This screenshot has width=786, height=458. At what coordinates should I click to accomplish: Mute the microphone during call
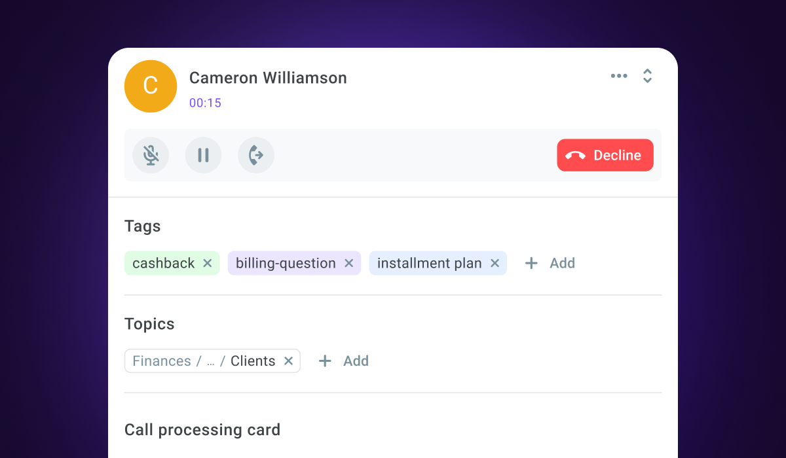click(151, 155)
